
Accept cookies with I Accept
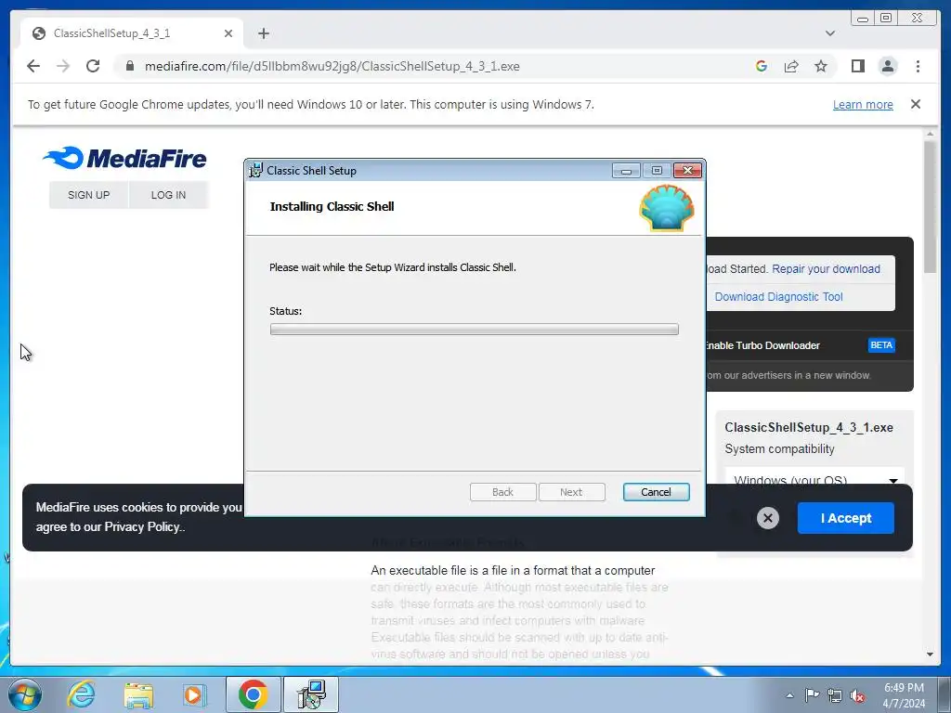(x=845, y=518)
